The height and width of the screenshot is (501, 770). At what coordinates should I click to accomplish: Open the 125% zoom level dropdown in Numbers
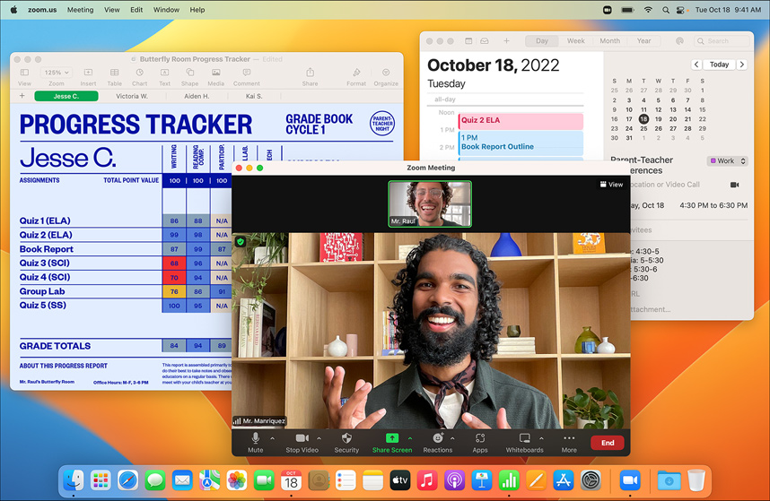[56, 73]
